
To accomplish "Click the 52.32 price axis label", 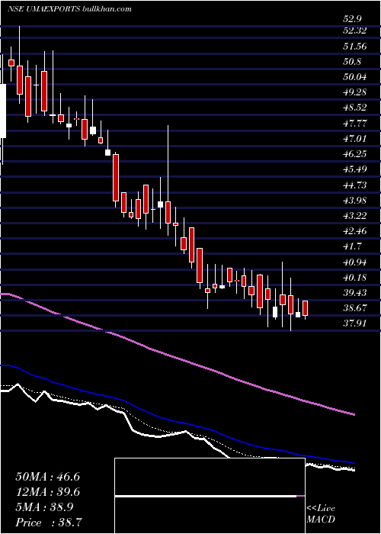I will 354,31.
